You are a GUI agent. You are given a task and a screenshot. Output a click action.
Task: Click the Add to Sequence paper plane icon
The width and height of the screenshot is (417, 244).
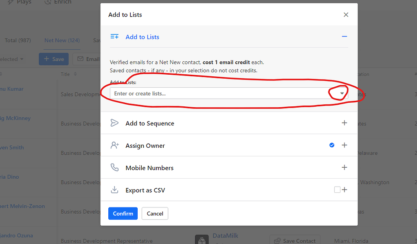(115, 123)
